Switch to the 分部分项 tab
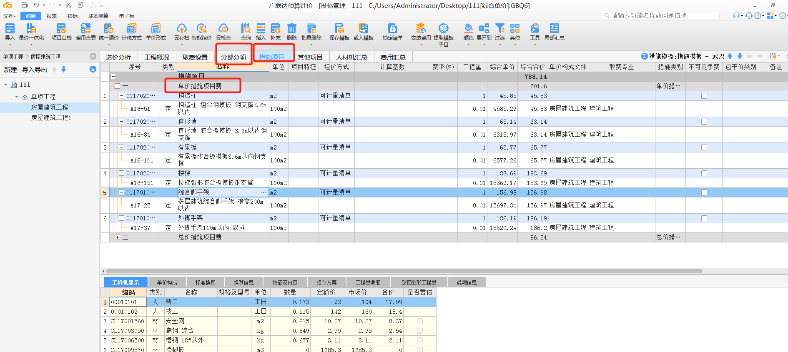This screenshot has width=788, height=352. pyautogui.click(x=233, y=57)
